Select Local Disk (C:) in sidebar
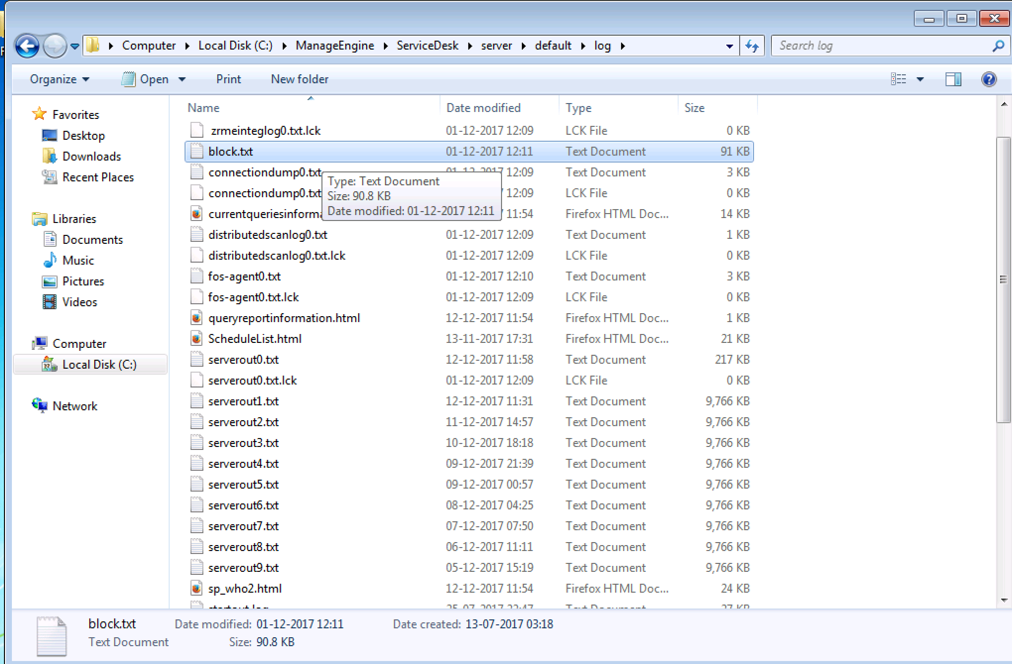This screenshot has width=1012, height=664. pos(90,365)
